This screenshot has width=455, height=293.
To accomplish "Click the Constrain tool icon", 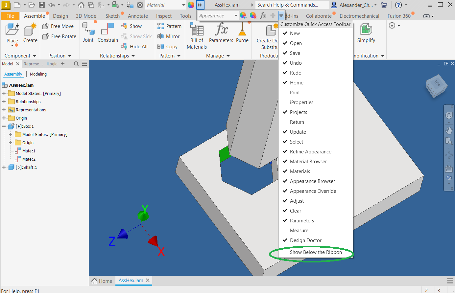I will [108, 29].
